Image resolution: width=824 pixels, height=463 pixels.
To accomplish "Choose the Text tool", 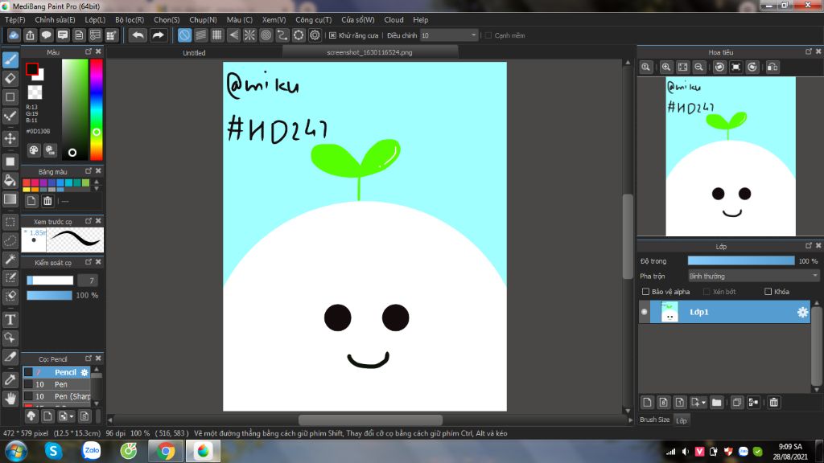I will tap(10, 319).
